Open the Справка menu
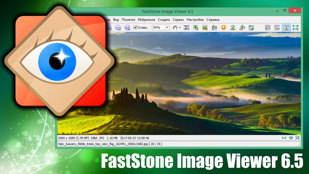The height and width of the screenshot is (174, 309). coord(213,20)
